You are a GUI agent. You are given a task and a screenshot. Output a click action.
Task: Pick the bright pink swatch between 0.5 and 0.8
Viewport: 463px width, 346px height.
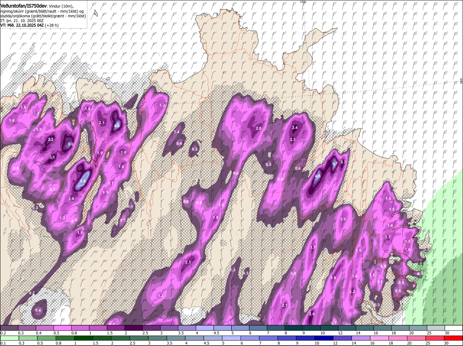tap(62, 328)
